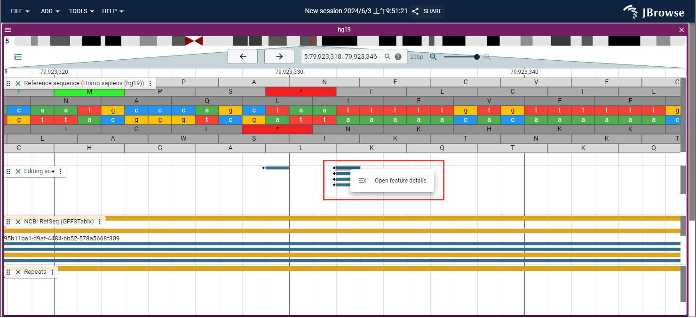Click the search magnifier icon in location box
Viewport: 696px width, 318px height.
click(x=388, y=56)
